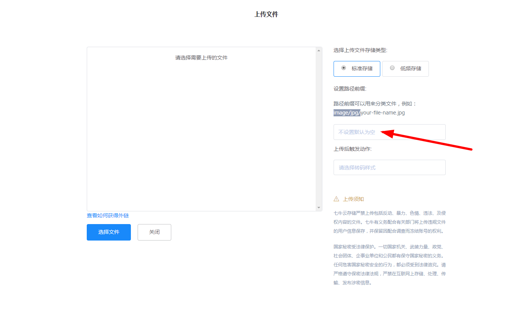Click the 选择上传文件存储类型 label

360,50
